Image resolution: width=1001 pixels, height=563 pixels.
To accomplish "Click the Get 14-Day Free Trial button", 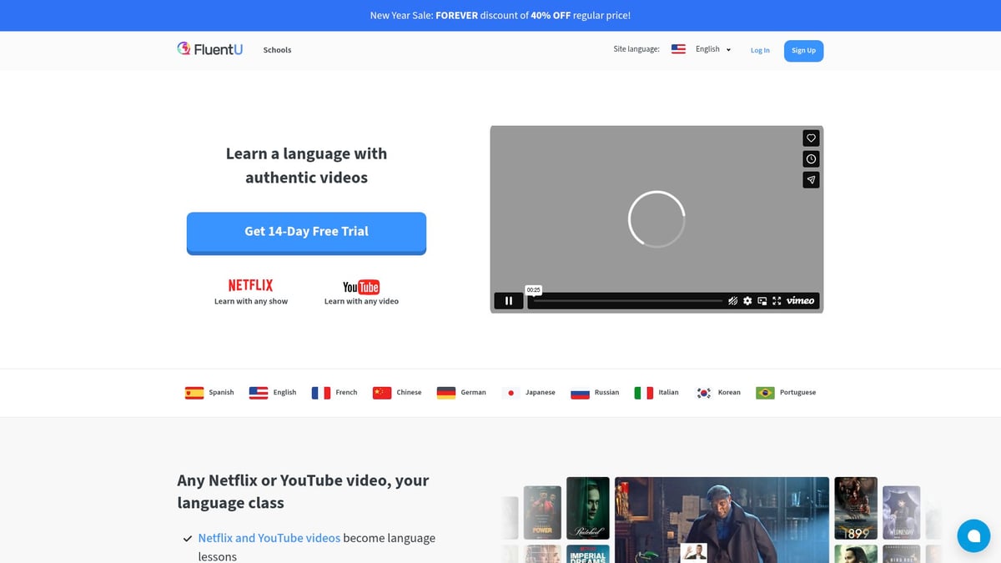I will click(x=306, y=232).
